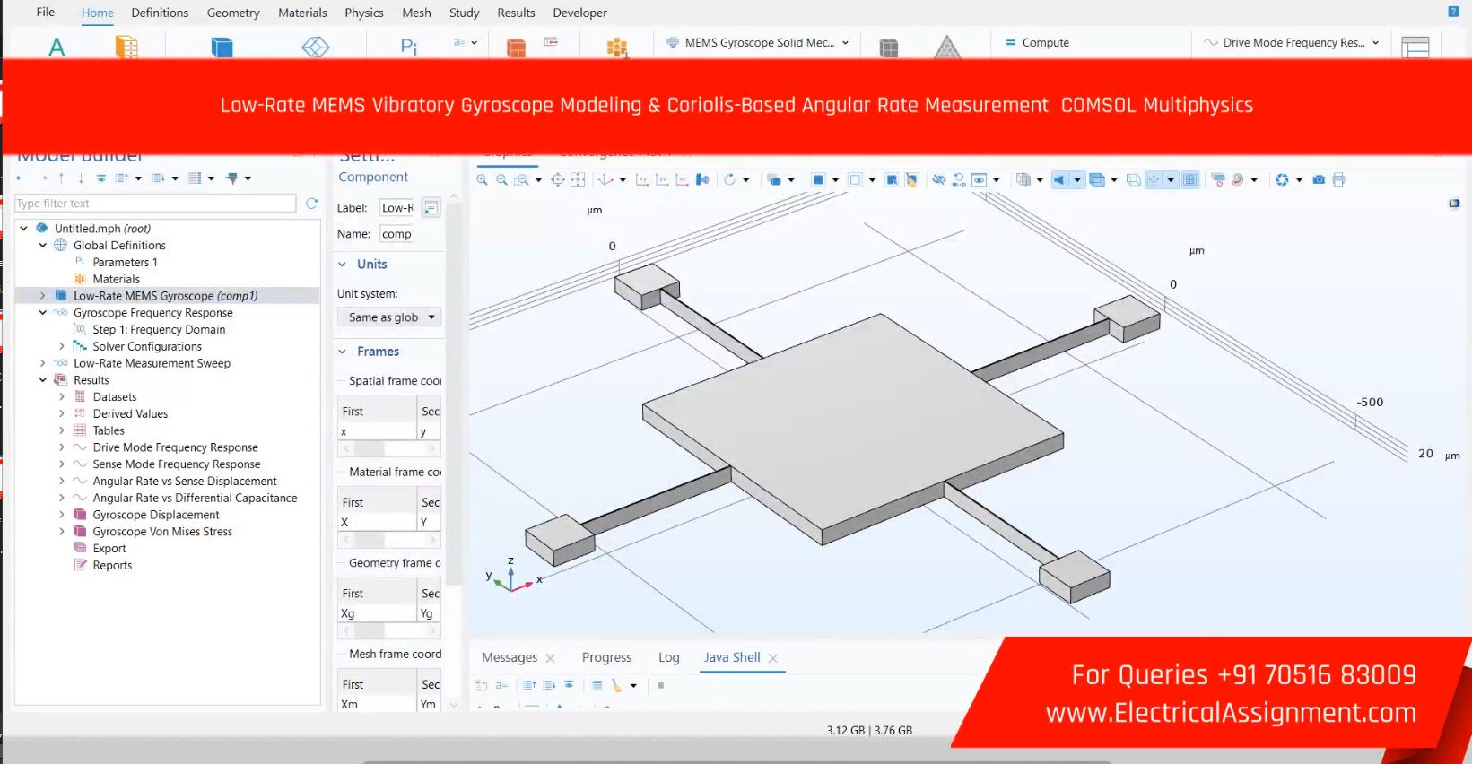
Task: Toggle wireframe rendering
Action: [x=1133, y=179]
